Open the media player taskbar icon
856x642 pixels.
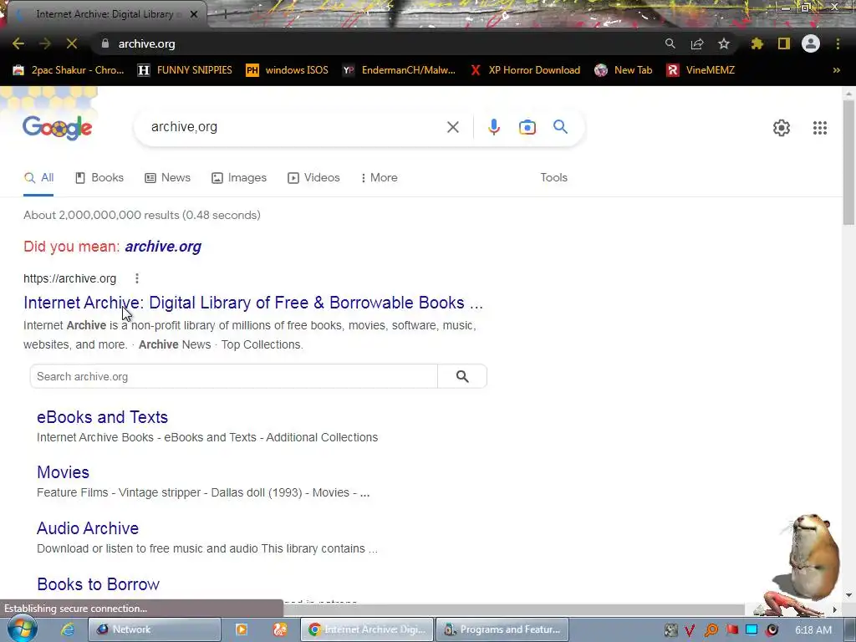(x=242, y=629)
